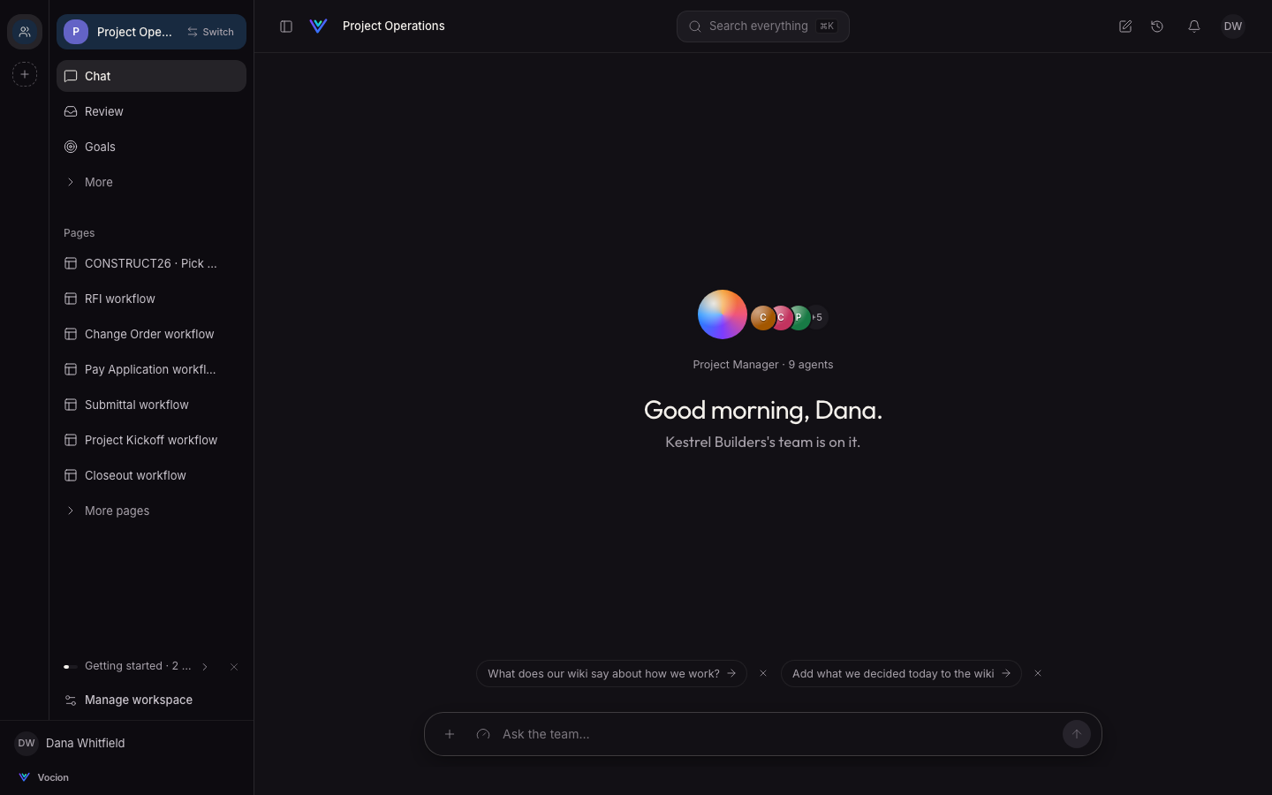The image size is (1272, 795).
Task: Close the Getting started checklist
Action: point(234,667)
